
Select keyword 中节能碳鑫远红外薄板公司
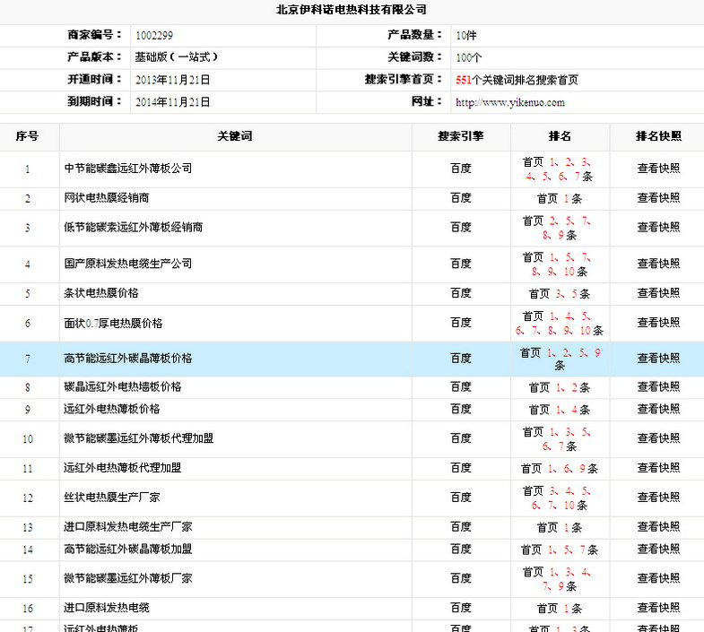point(128,169)
